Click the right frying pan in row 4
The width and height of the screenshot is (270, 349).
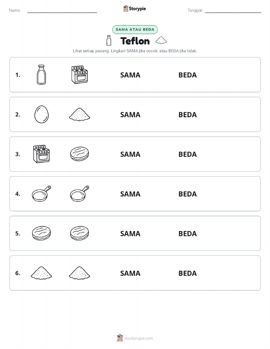[80, 194]
